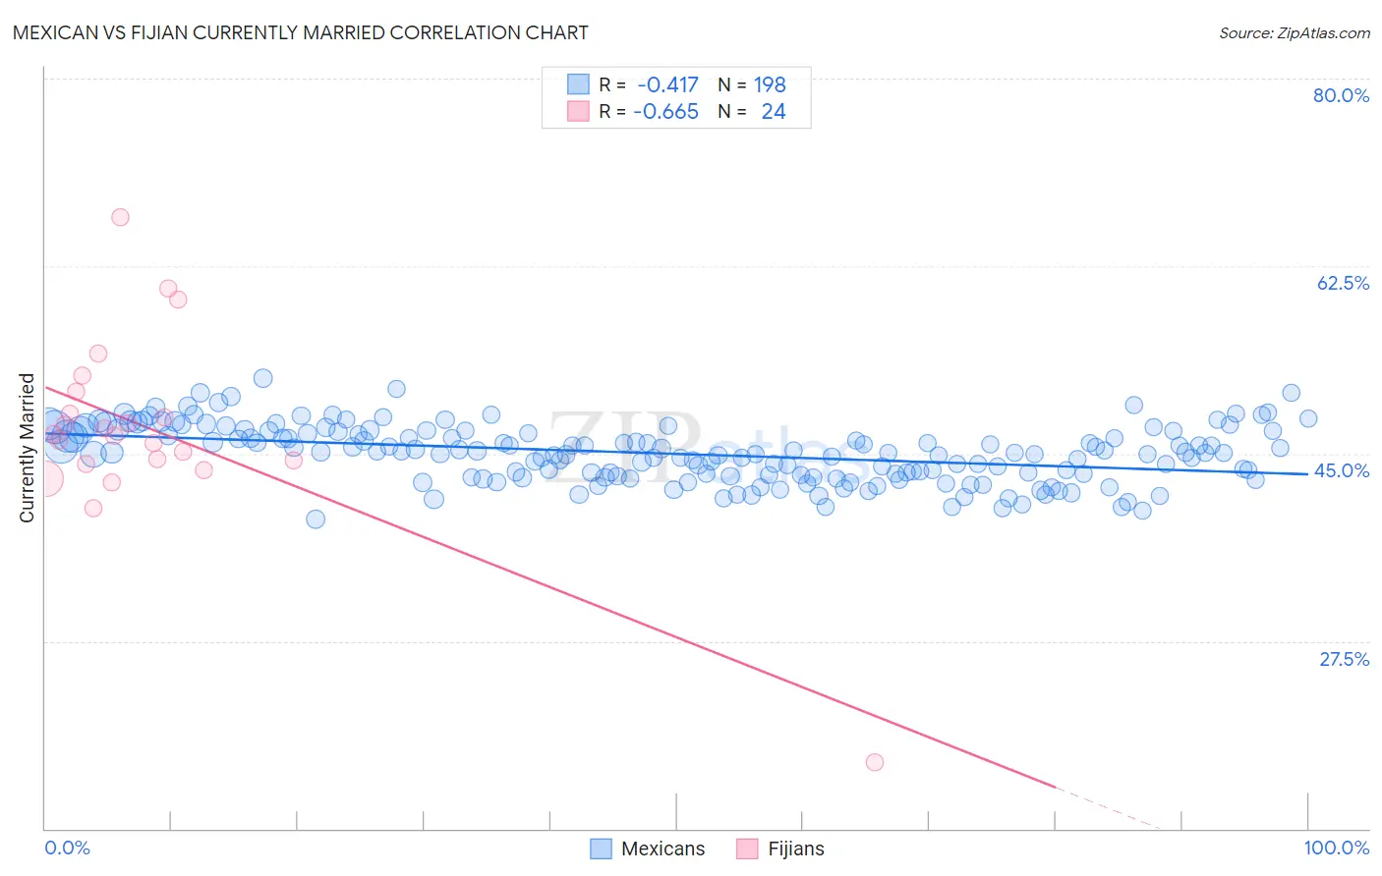The width and height of the screenshot is (1382, 876).
Task: Click the R = -0.665 correlation value
Action: [x=649, y=111]
